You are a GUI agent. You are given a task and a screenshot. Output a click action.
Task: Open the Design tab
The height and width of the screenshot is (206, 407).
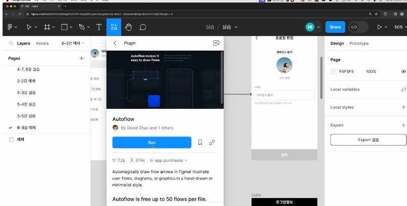[x=337, y=43]
